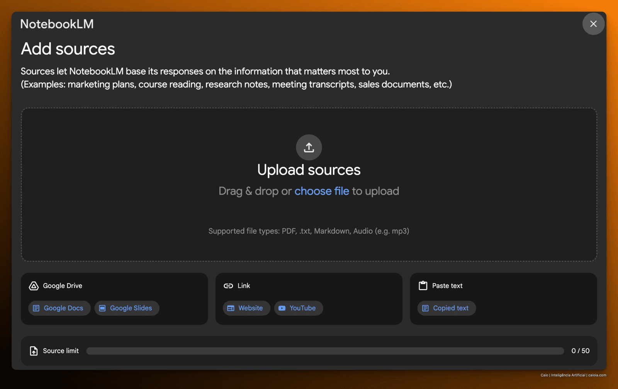
Task: Click the Google Docs document icon
Action: click(x=36, y=308)
